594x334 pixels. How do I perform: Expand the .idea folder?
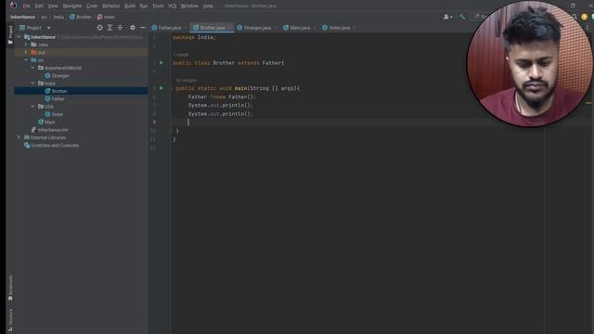(26, 45)
